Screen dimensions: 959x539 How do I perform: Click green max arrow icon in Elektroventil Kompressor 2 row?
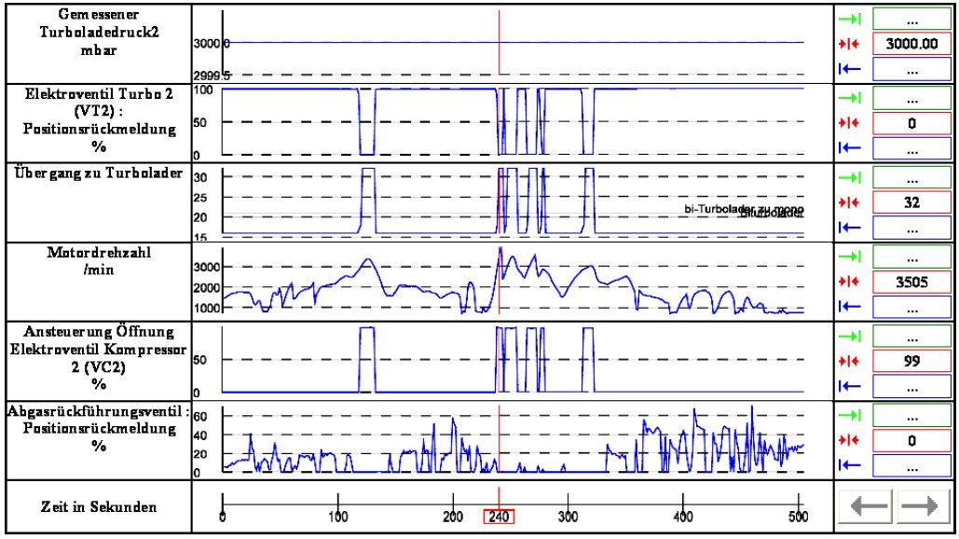(x=850, y=337)
